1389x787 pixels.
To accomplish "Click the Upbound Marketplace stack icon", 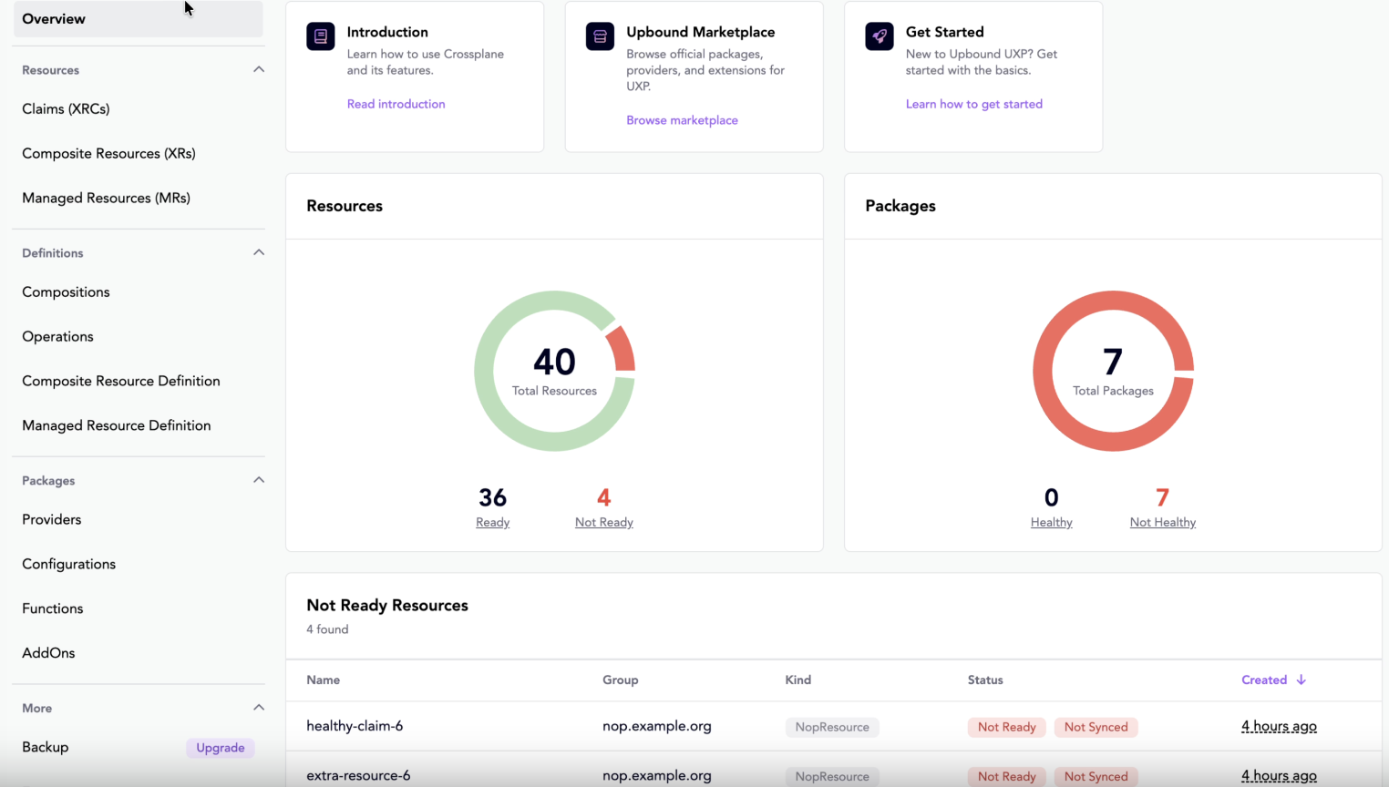I will point(600,36).
